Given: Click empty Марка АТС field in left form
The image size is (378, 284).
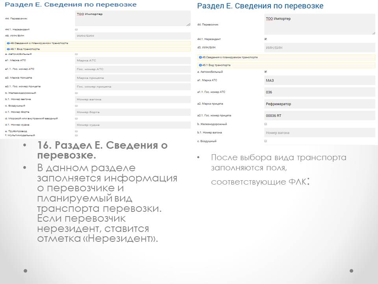Looking at the screenshot, I should pos(133,60).
